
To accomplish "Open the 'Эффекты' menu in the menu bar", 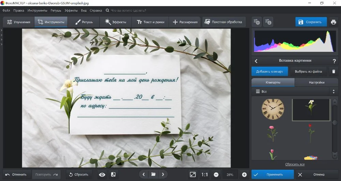I will (x=71, y=11).
